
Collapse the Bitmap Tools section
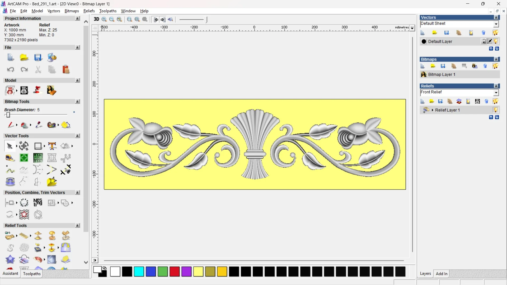tap(78, 102)
